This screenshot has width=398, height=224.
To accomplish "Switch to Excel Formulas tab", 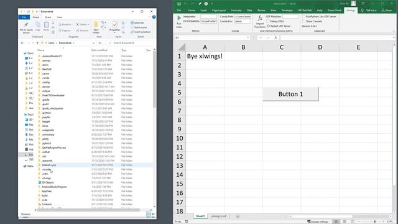I will tap(236, 10).
